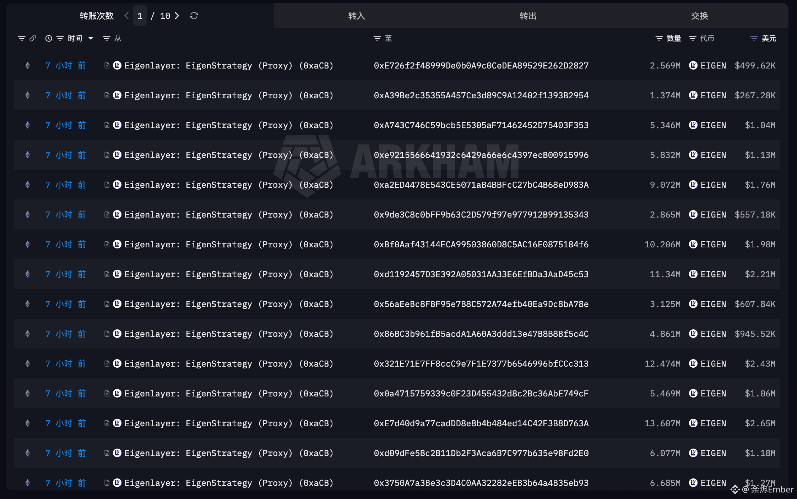797x499 pixels.
Task: Open the 美元 USD value filter
Action: (754, 38)
